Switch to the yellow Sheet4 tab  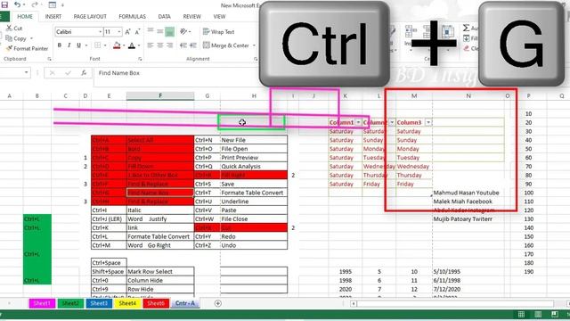coord(127,303)
